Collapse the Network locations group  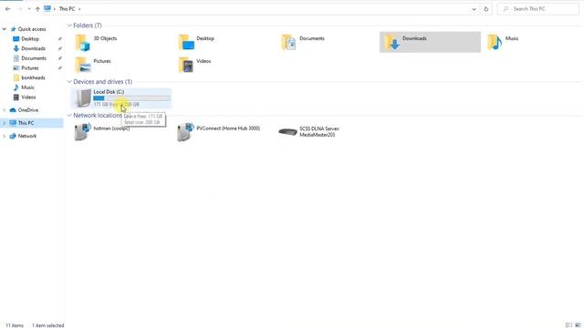point(69,116)
